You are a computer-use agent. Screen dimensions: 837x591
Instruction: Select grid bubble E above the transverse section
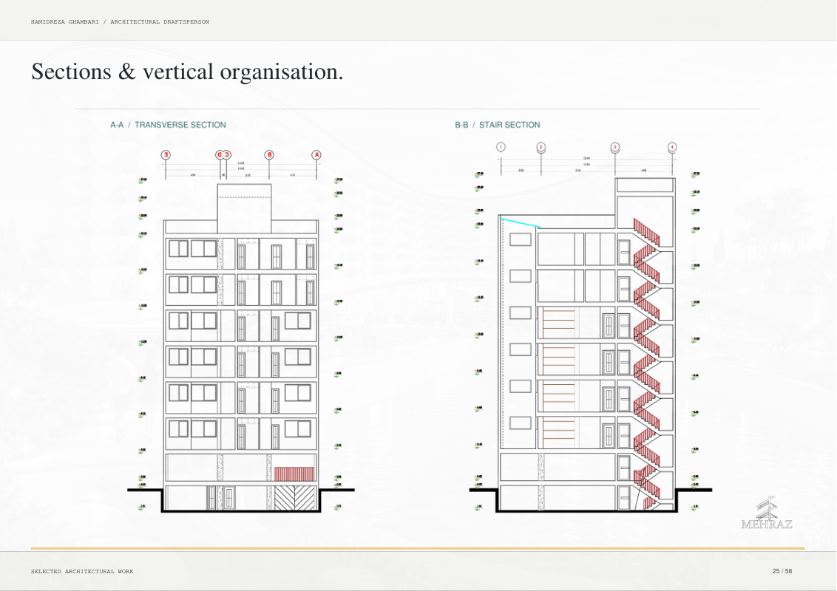click(x=166, y=154)
